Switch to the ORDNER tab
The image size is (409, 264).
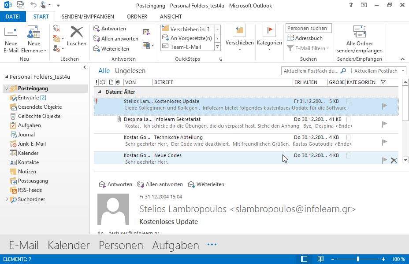(137, 17)
